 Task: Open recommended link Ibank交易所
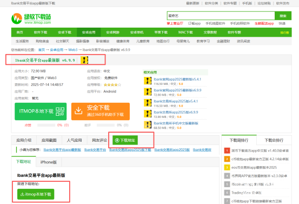coord(202,150)
